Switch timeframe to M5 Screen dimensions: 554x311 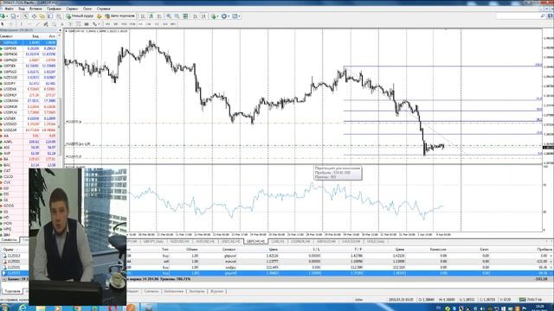tap(116, 24)
